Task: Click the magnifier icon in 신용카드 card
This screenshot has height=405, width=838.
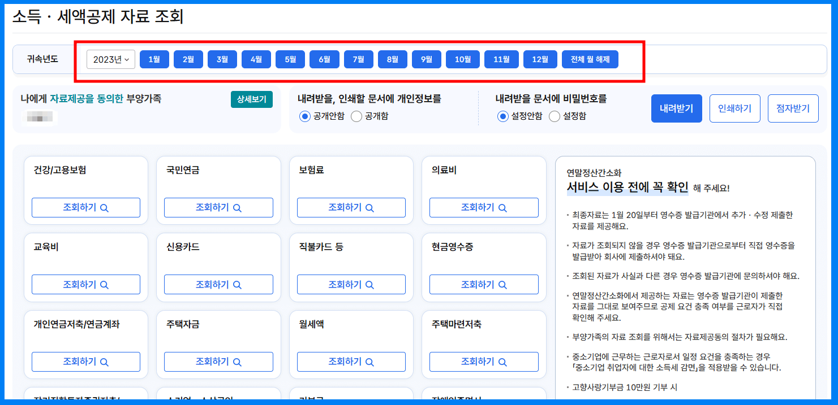Action: pyautogui.click(x=237, y=284)
